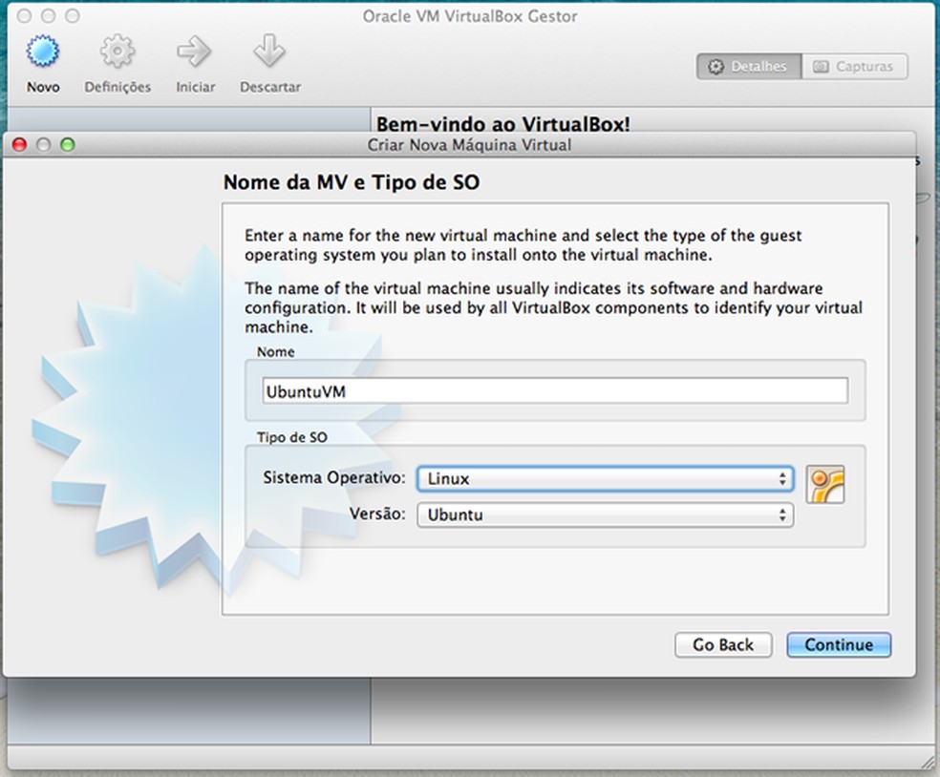This screenshot has height=777, width=940.
Task: Click the Descartar down-arrow icon
Action: (269, 52)
